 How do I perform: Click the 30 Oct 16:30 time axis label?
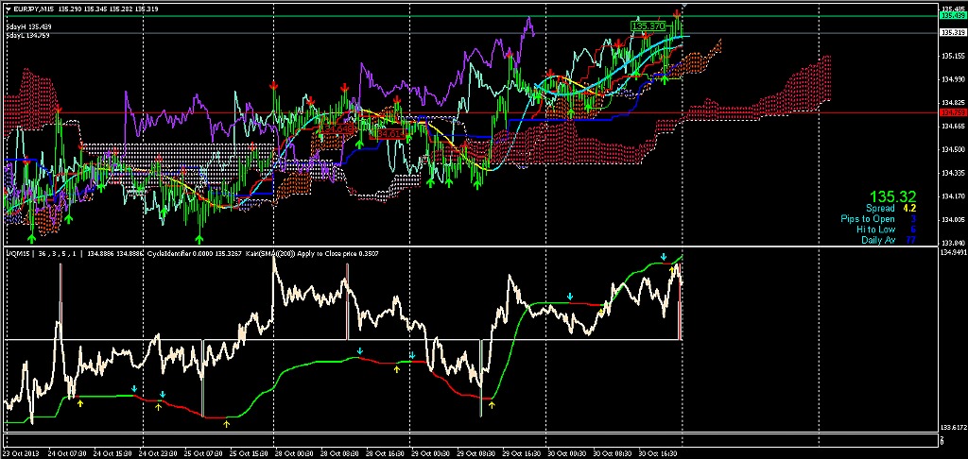click(656, 452)
